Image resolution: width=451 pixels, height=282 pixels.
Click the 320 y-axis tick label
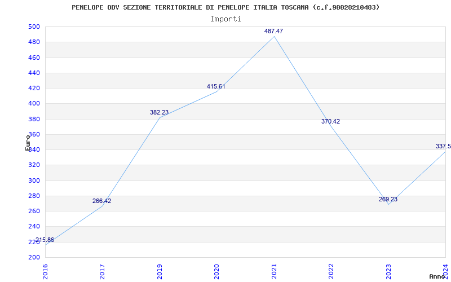click(x=34, y=165)
